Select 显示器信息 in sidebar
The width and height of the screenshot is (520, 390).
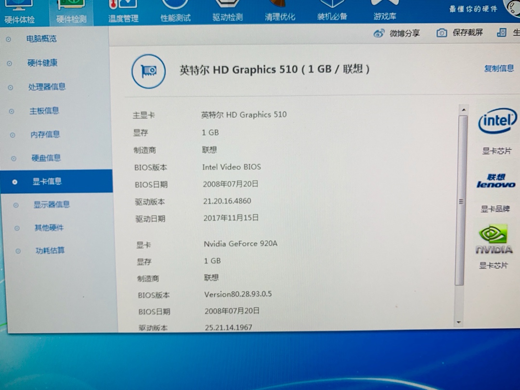[x=52, y=205]
